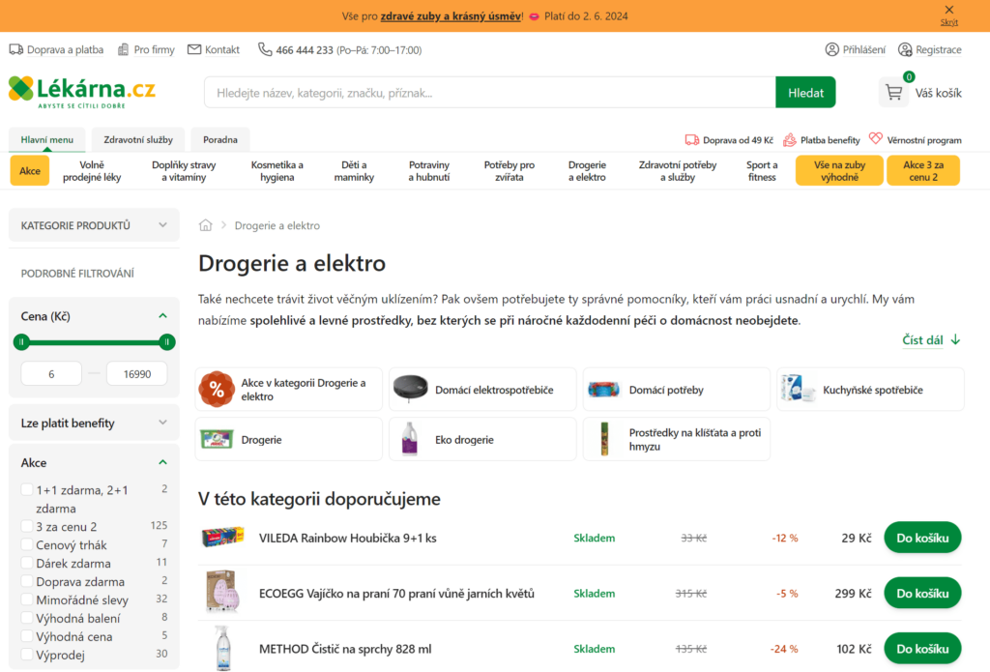Tick the Výprodej filter checkbox
The width and height of the screenshot is (990, 672).
tap(27, 655)
